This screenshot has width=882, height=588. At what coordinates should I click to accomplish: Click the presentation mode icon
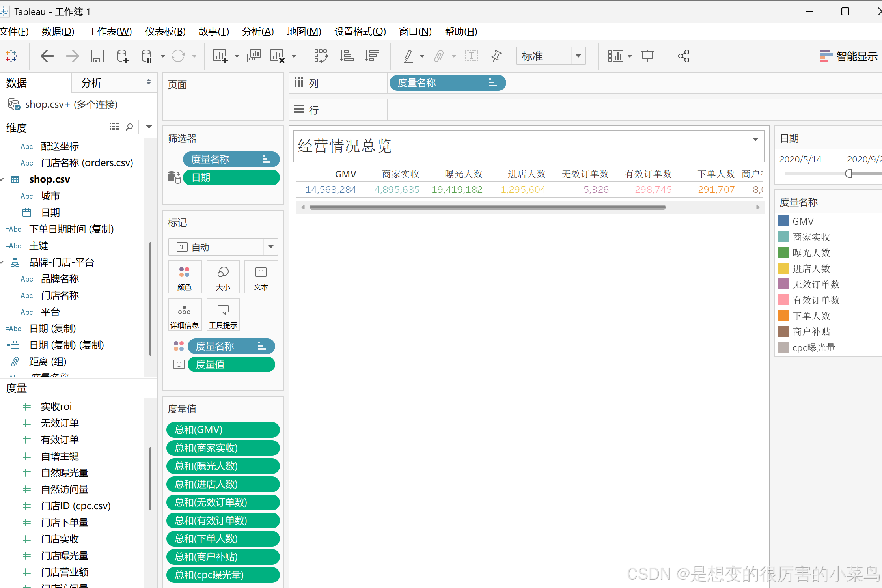(647, 56)
